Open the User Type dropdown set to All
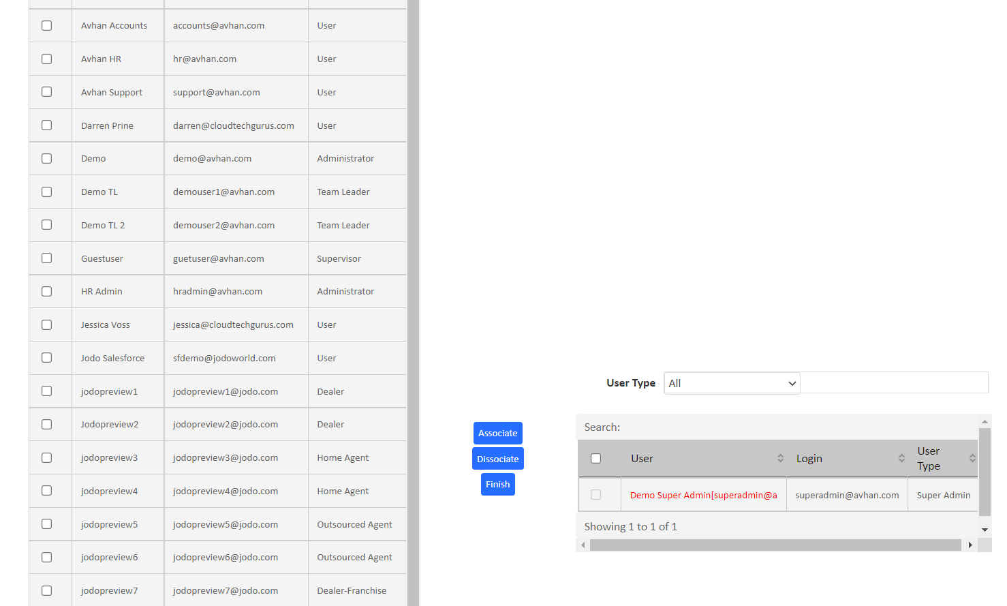The height and width of the screenshot is (606, 1007). [732, 382]
